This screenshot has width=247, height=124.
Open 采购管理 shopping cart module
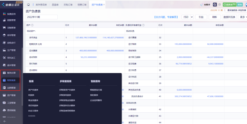[x=10, y=28]
